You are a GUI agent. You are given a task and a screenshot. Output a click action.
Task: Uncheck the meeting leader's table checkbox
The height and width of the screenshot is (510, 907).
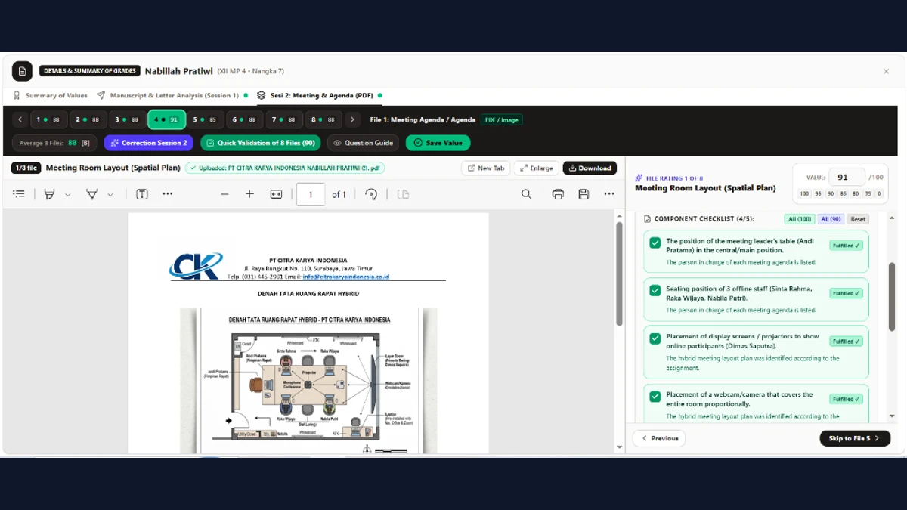click(x=655, y=243)
